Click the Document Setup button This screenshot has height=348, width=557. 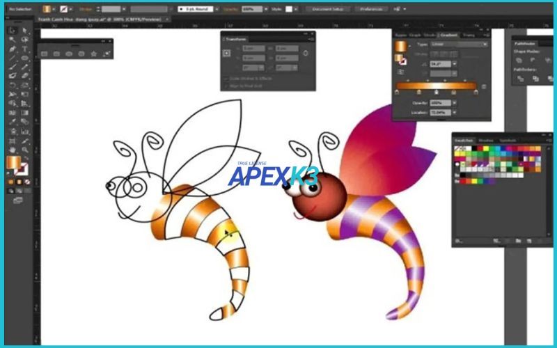tap(328, 10)
